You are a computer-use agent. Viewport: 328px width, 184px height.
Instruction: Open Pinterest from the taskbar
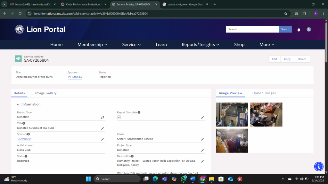coord(240,179)
